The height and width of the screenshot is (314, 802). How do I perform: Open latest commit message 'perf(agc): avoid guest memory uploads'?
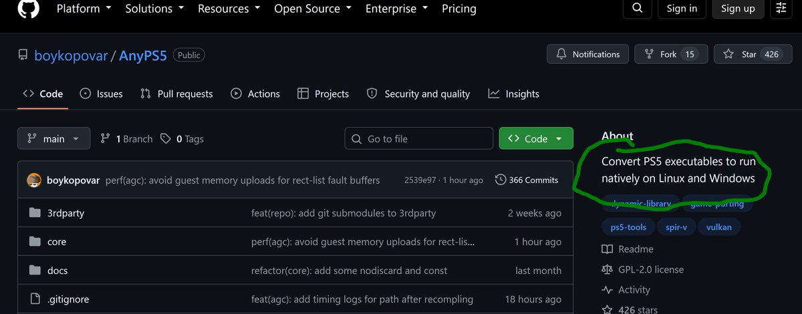tap(243, 180)
